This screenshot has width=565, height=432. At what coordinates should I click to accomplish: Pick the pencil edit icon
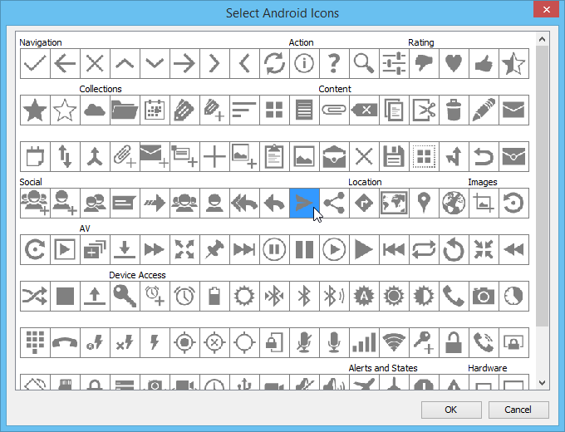pyautogui.click(x=484, y=110)
